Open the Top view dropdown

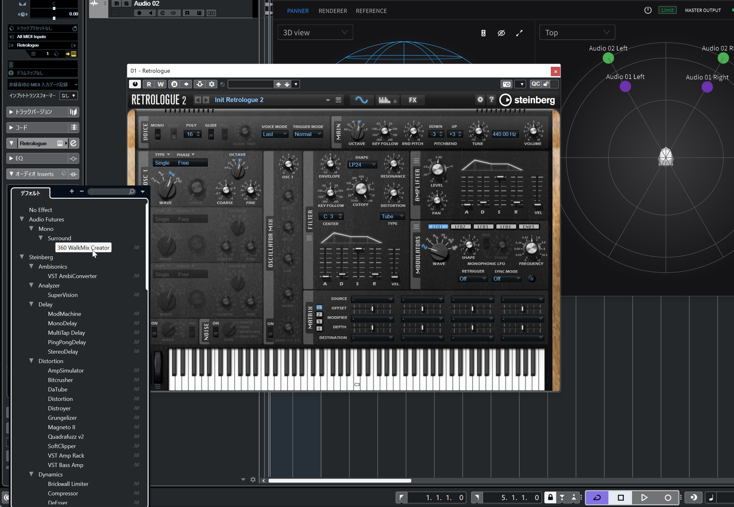(577, 32)
